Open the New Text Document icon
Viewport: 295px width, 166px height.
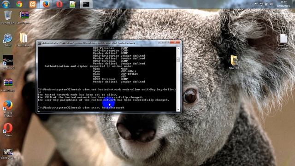(283, 42)
